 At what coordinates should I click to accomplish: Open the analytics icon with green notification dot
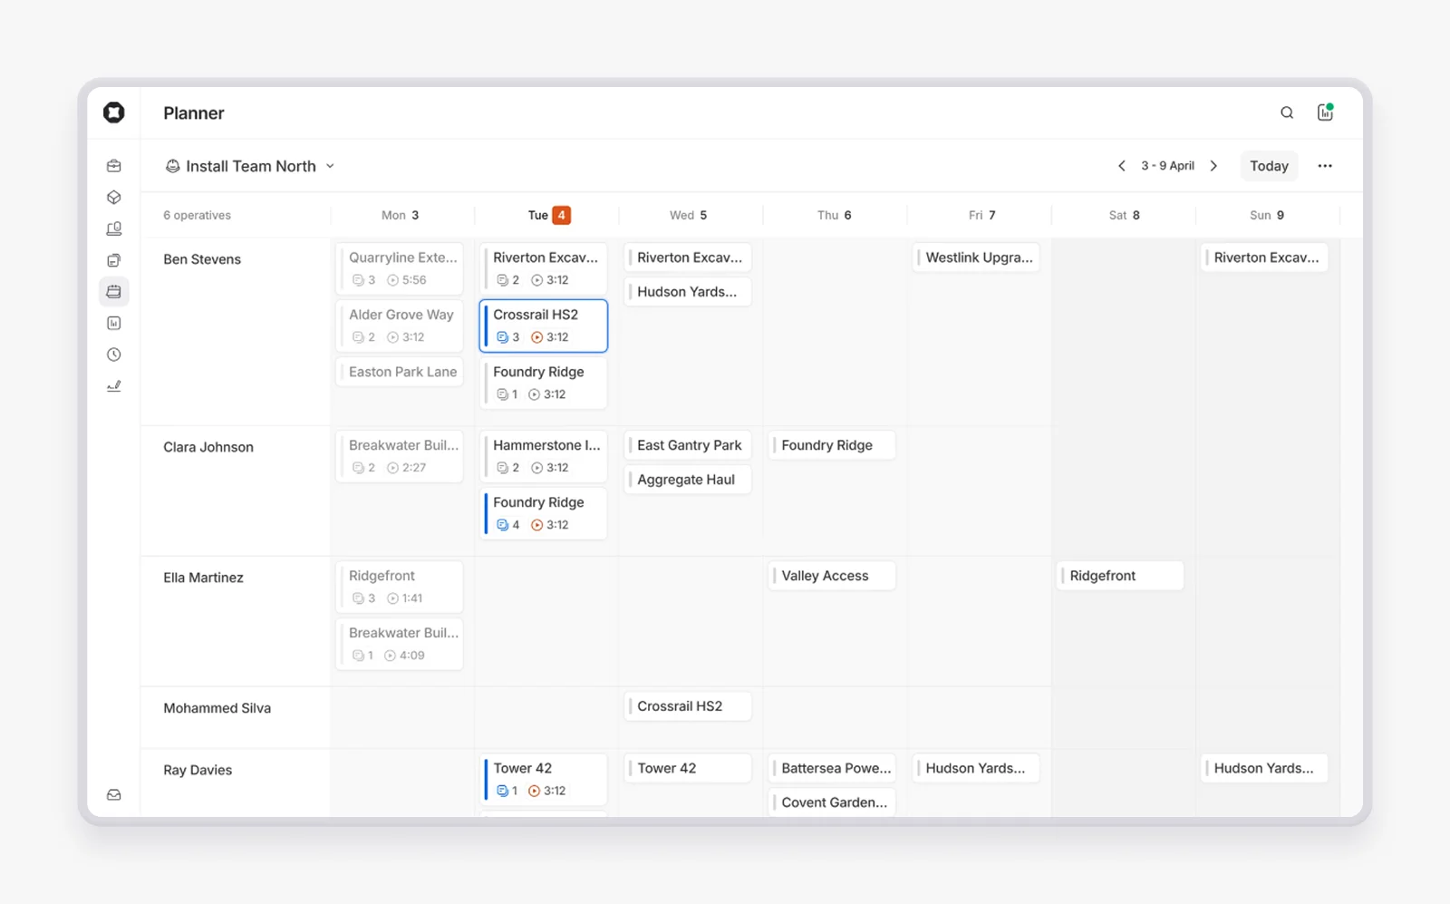pyautogui.click(x=1325, y=112)
